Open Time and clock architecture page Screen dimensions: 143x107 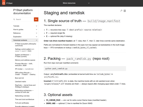[25, 99]
